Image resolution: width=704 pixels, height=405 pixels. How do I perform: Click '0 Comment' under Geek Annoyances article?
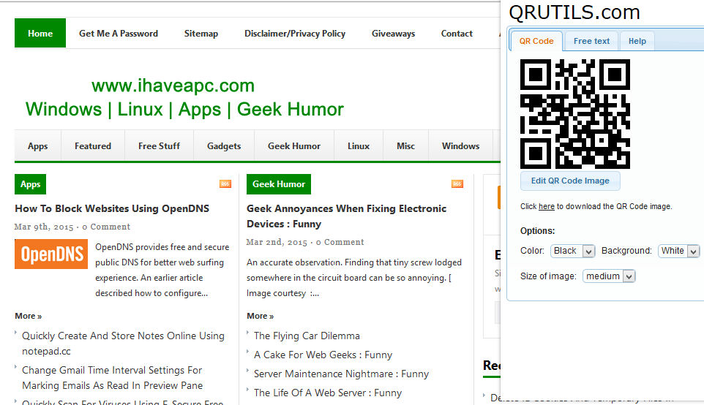340,242
